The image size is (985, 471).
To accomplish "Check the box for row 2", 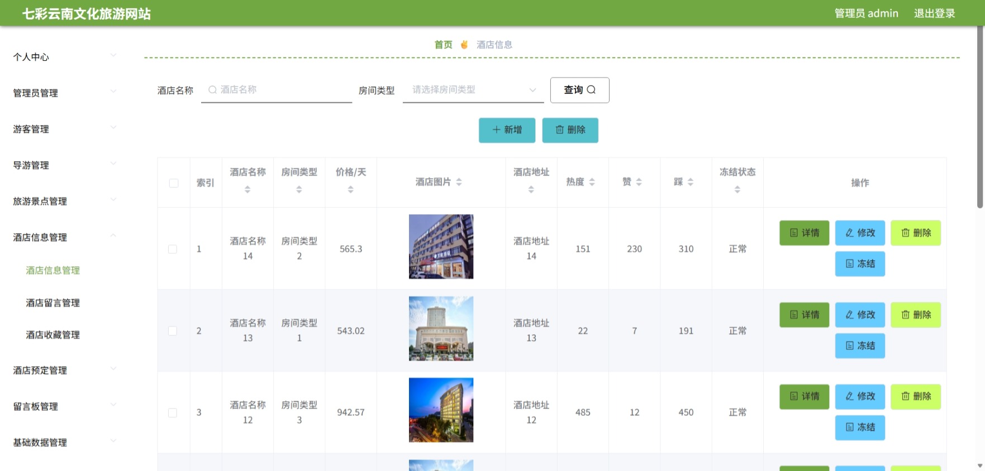I will click(x=173, y=331).
